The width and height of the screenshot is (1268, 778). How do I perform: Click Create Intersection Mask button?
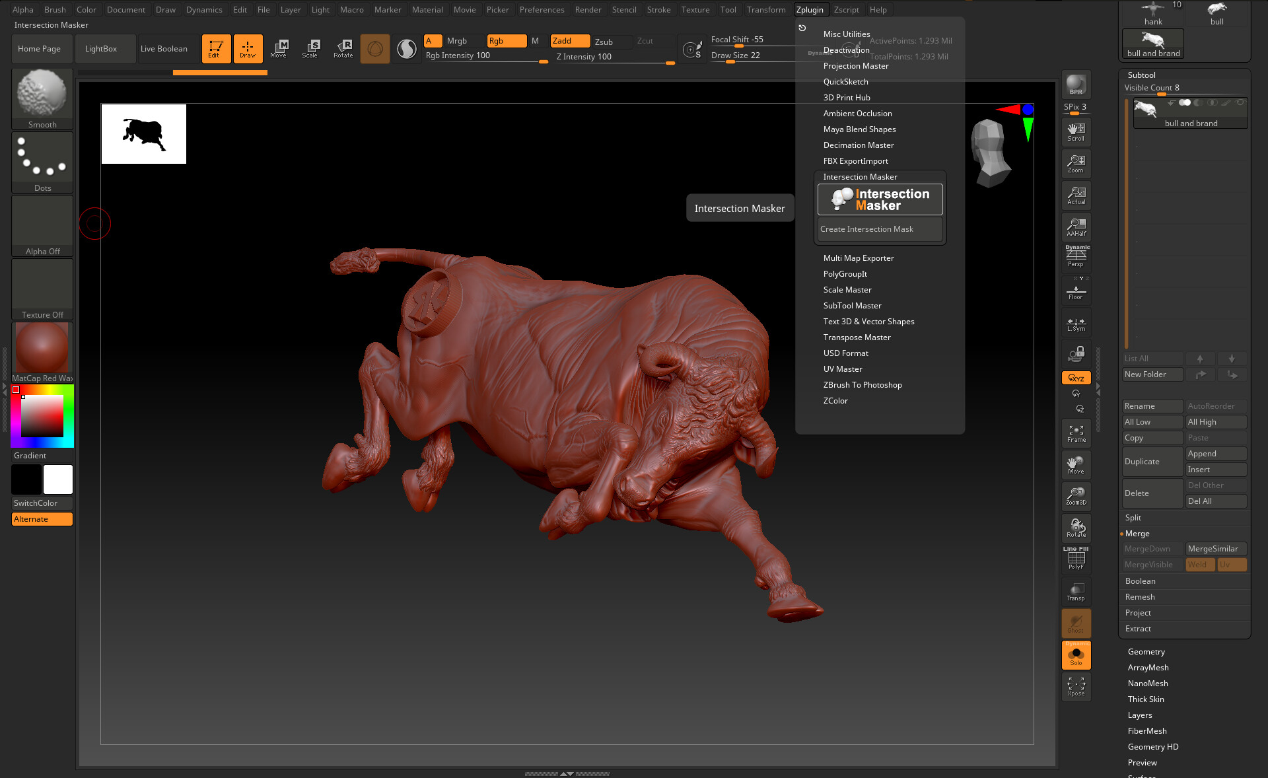point(880,229)
